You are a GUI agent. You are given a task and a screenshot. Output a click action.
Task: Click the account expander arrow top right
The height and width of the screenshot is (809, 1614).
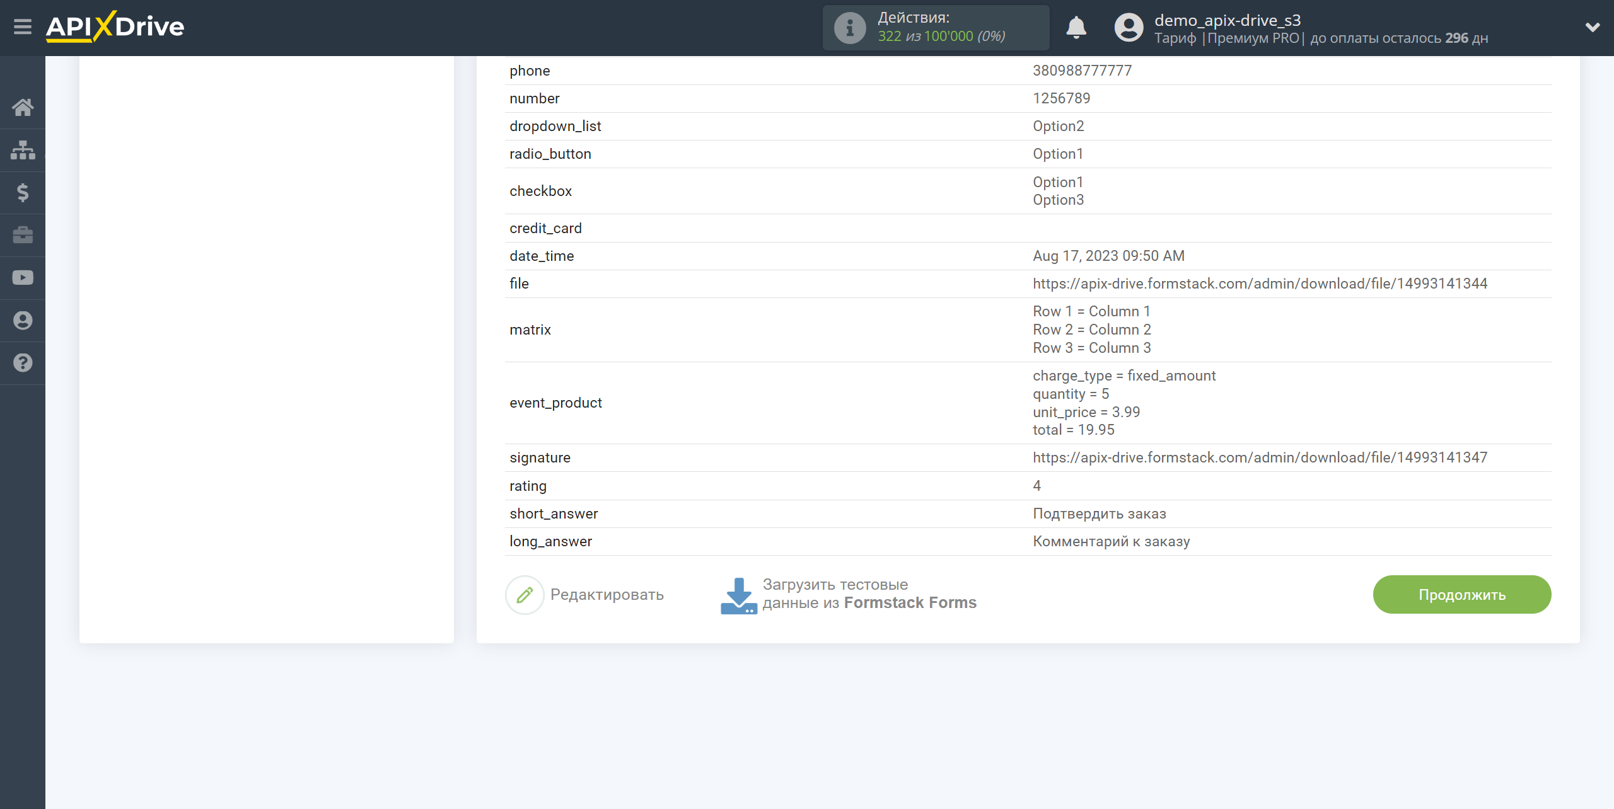point(1593,27)
